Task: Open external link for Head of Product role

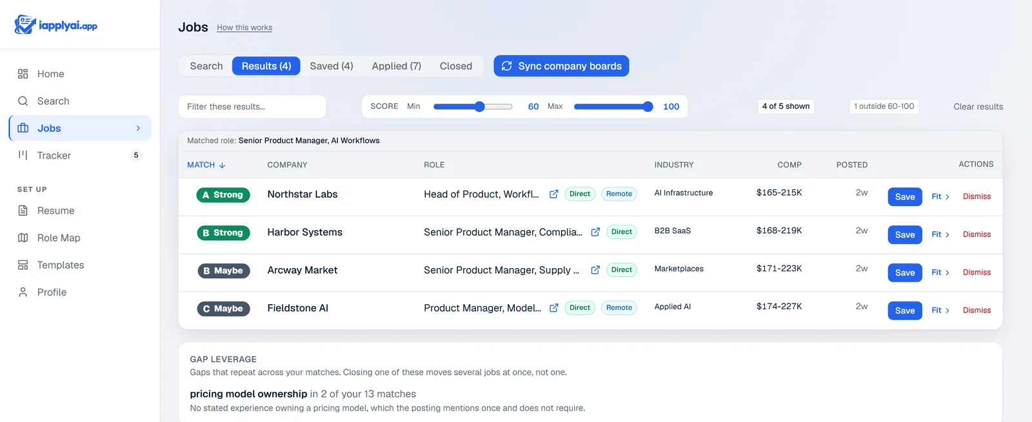Action: 553,194
